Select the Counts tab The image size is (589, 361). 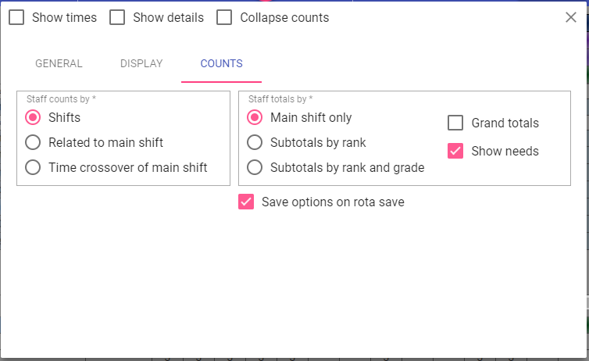[x=221, y=64]
